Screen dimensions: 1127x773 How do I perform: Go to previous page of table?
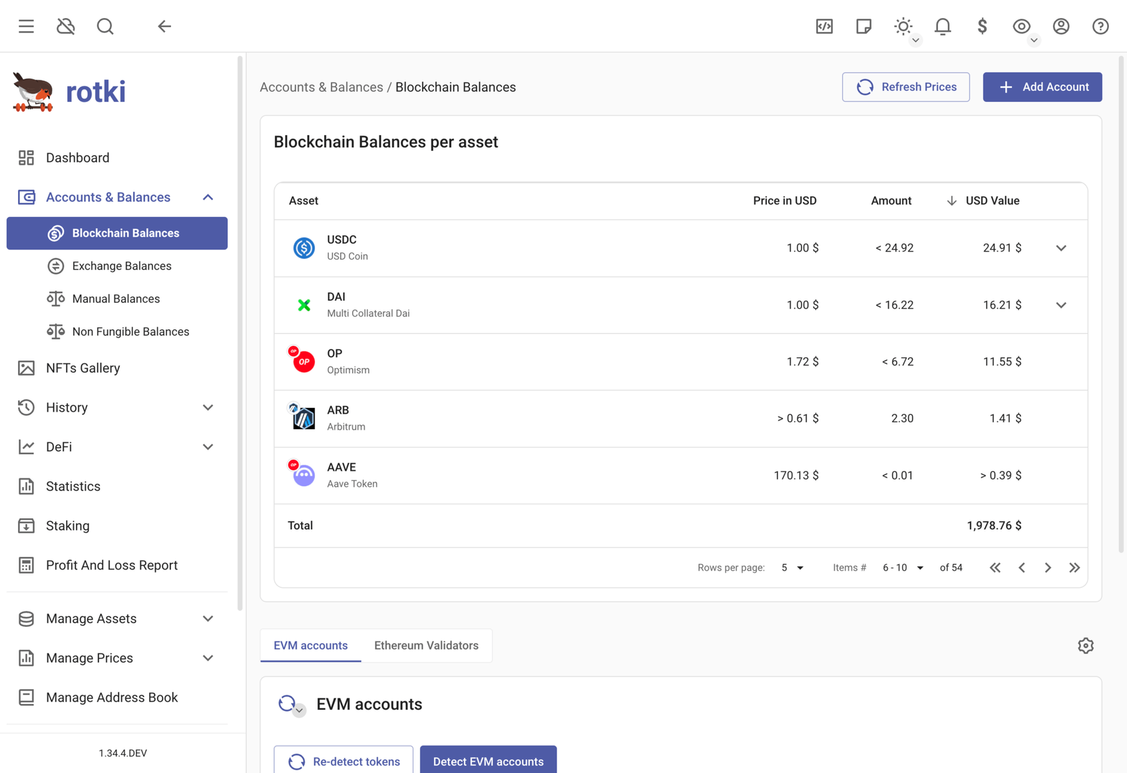pyautogui.click(x=1021, y=568)
